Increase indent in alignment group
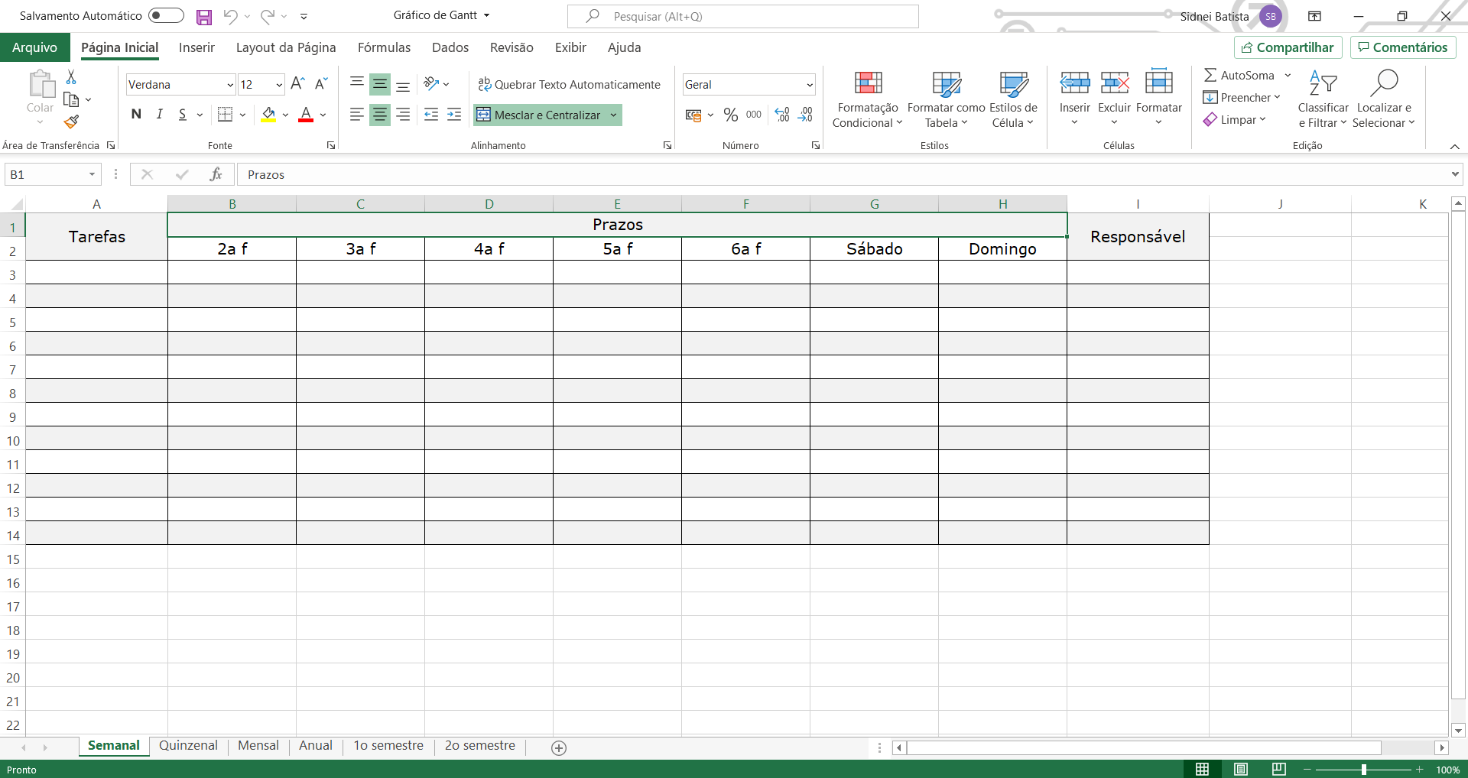The width and height of the screenshot is (1468, 778). point(454,115)
